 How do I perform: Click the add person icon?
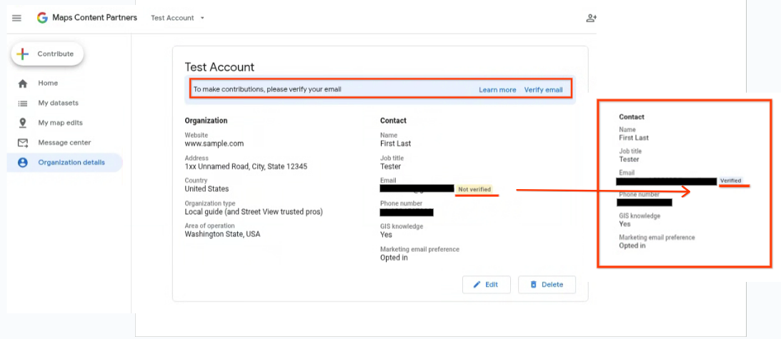click(591, 18)
